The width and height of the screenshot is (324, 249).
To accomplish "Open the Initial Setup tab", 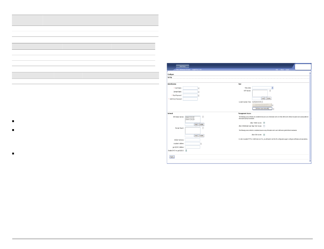I will coord(182,66).
